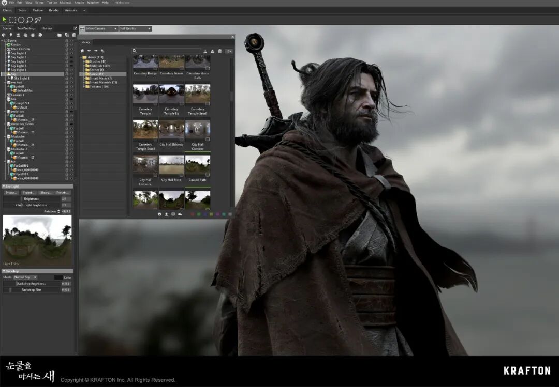Screen dimensions: 559x387
Task: Go to Library home with the house icon
Action: pyautogui.click(x=82, y=51)
